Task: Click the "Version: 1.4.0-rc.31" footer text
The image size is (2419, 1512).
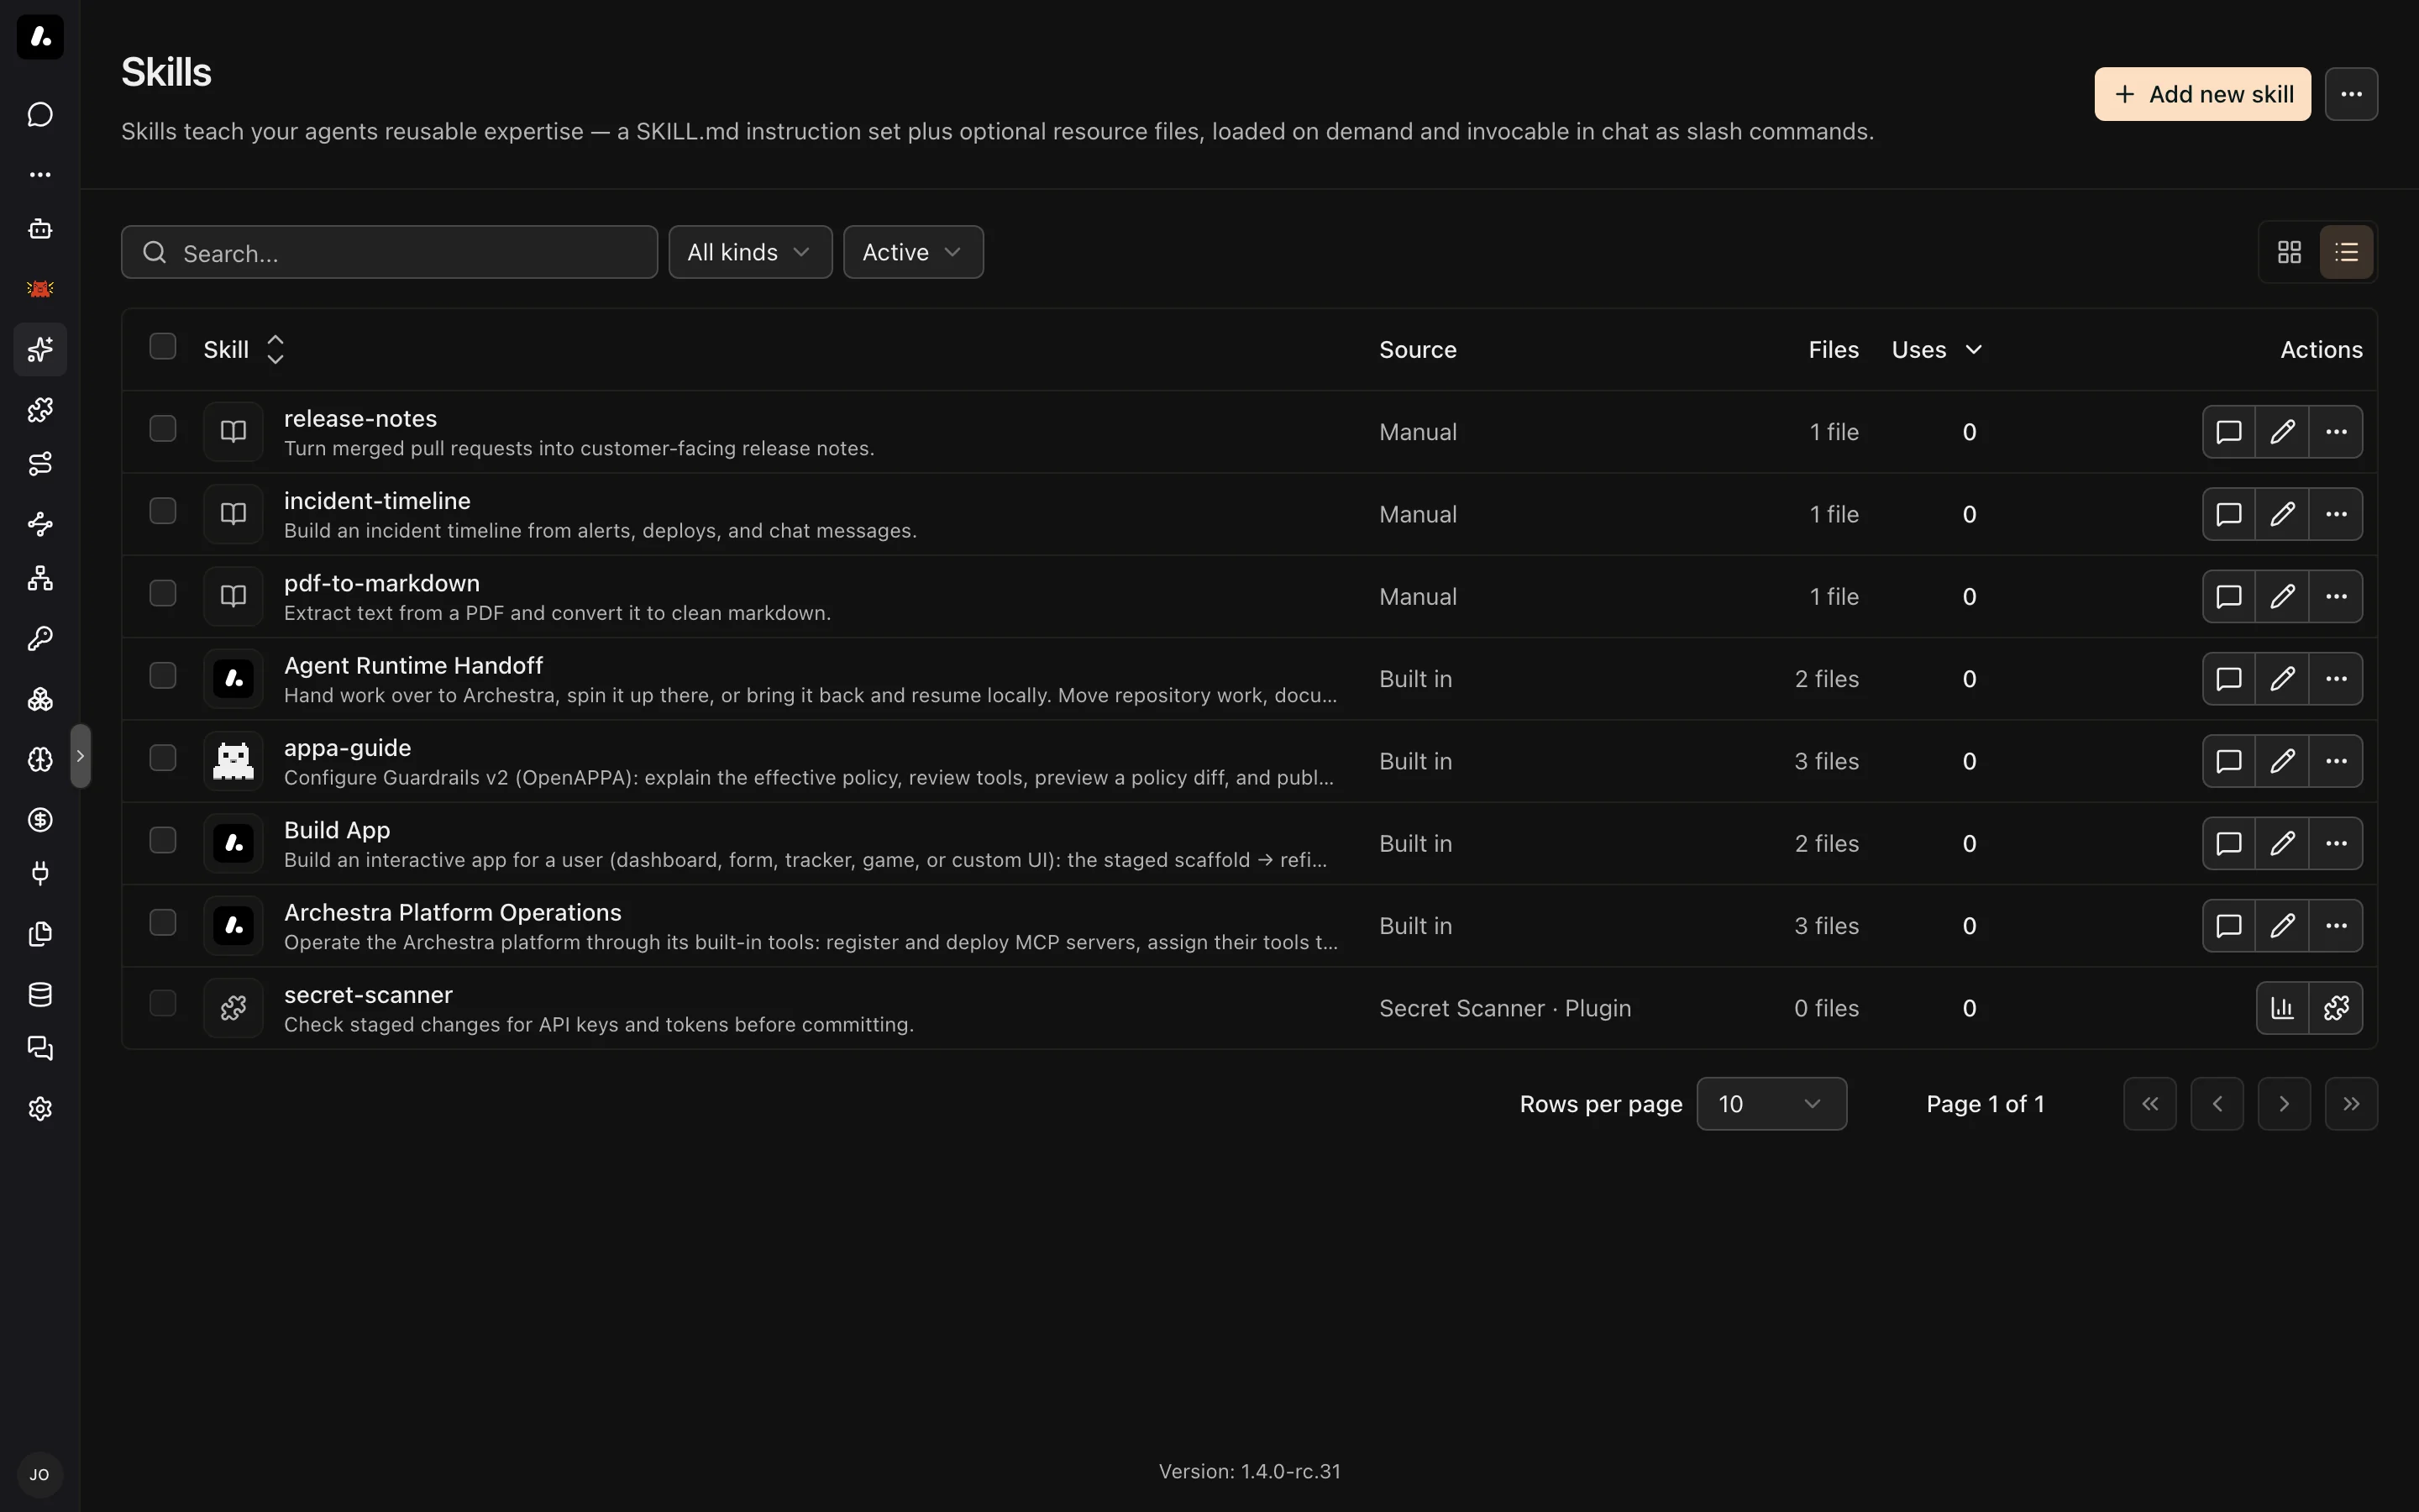Action: pyautogui.click(x=1250, y=1471)
